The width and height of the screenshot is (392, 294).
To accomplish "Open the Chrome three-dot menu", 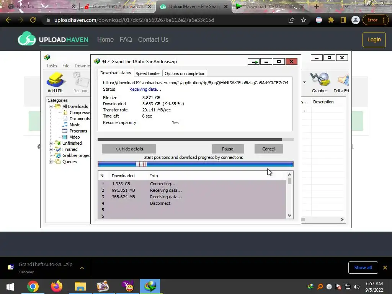I will (384, 20).
